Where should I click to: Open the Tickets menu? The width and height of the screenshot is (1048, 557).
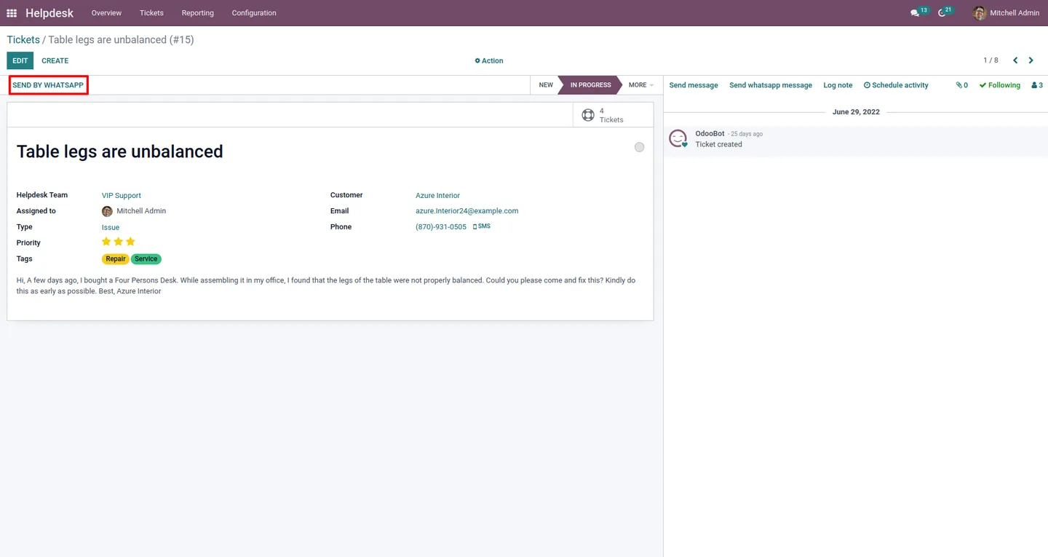151,13
